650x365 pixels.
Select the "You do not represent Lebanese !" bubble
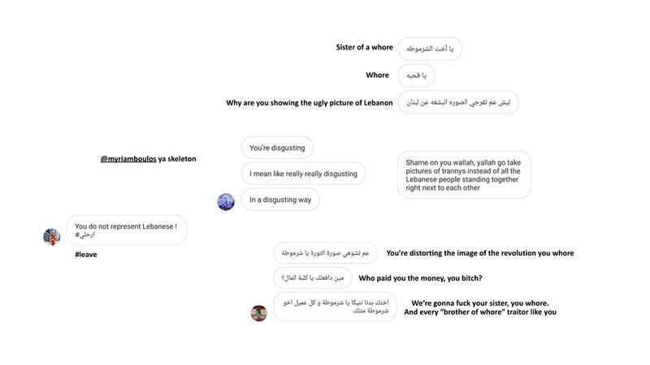tap(126, 230)
